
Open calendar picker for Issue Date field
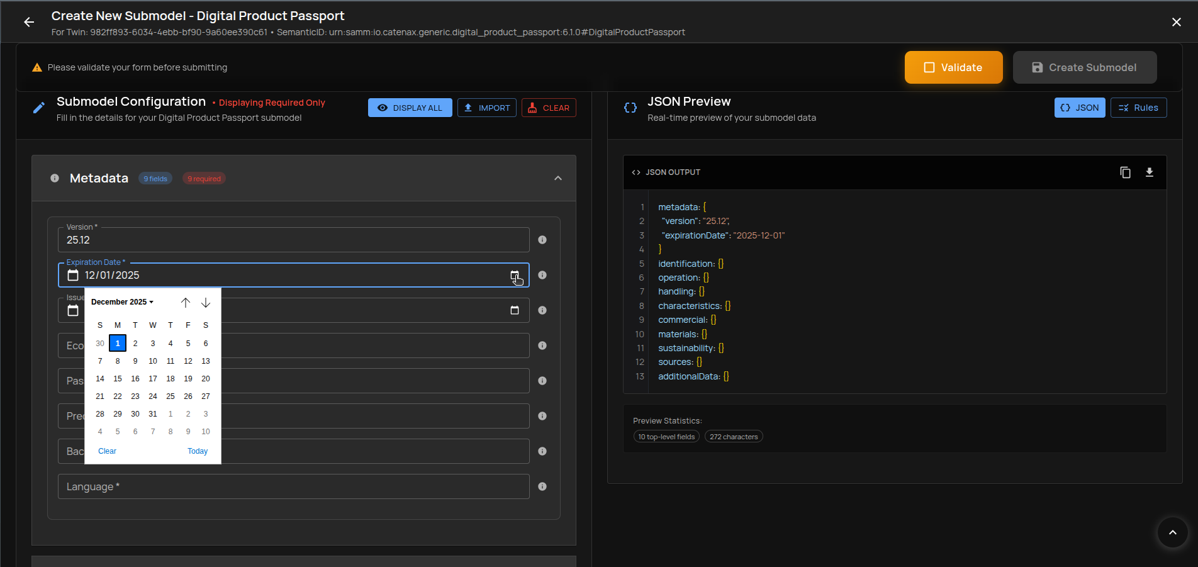click(x=514, y=310)
